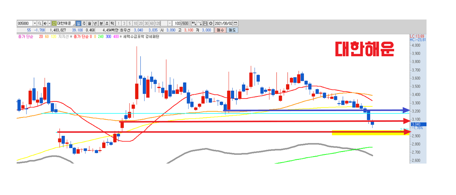
Task: Click the 종가 단순 moving average label
Action: click(x=25, y=37)
